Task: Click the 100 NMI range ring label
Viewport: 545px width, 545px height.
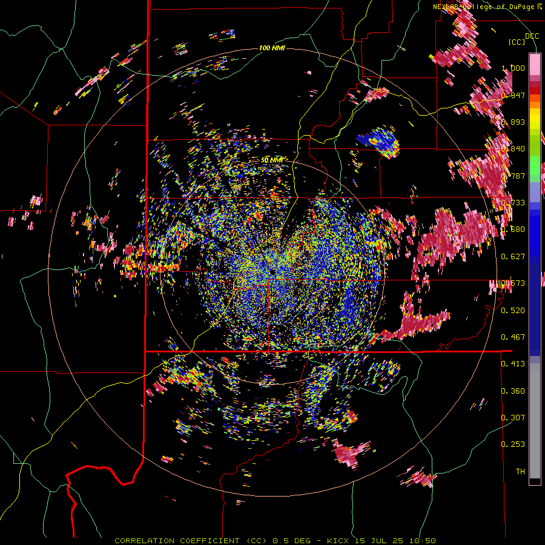Action: [x=272, y=48]
